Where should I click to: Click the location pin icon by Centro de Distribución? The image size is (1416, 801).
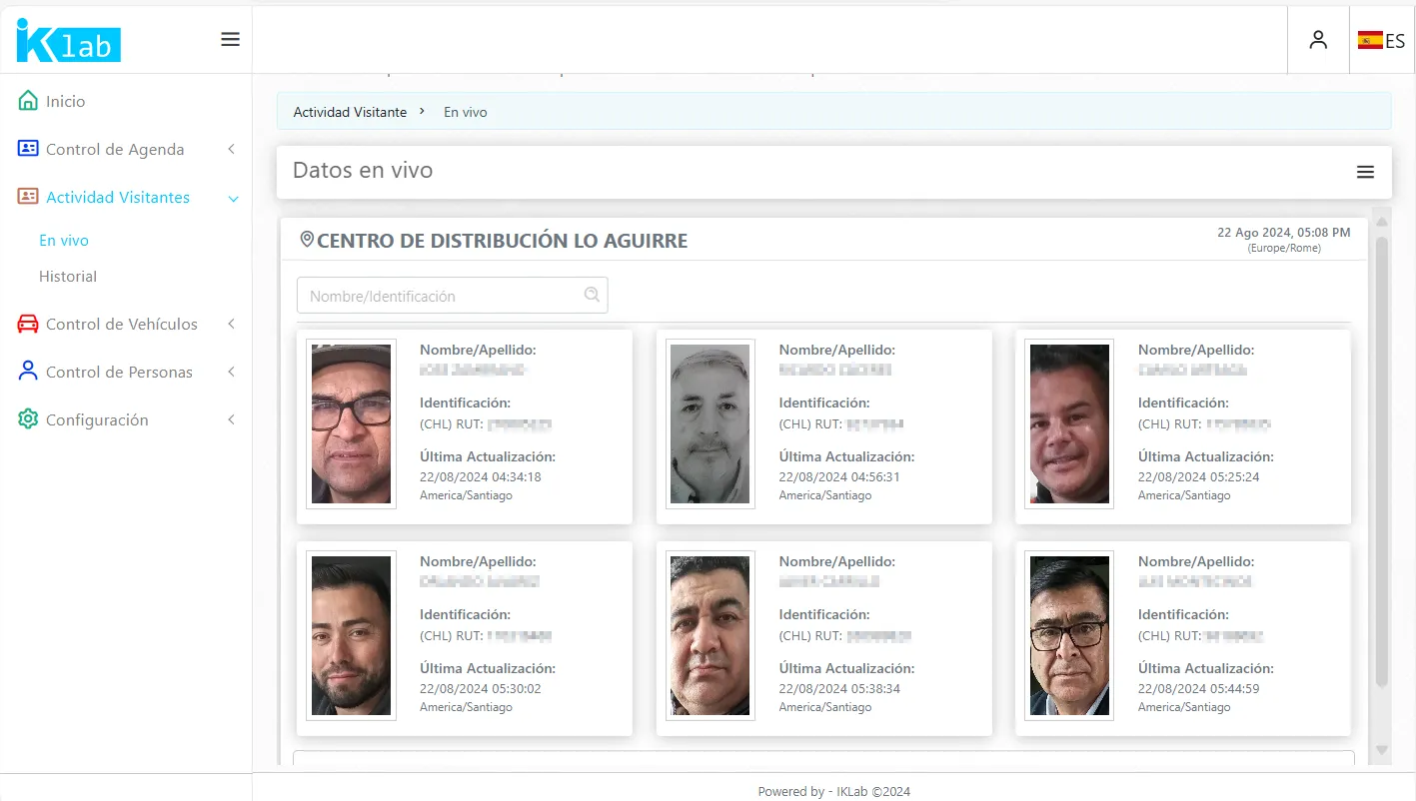(x=307, y=240)
